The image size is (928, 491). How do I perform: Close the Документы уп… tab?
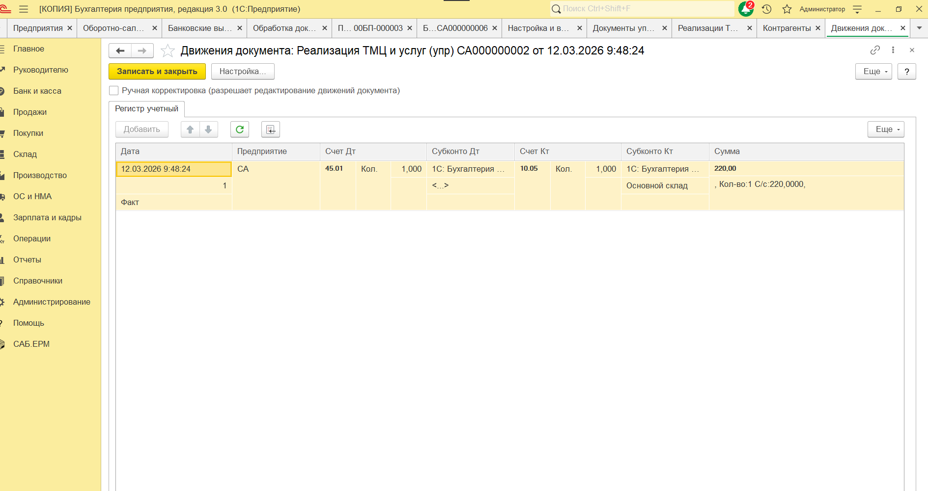(x=665, y=28)
